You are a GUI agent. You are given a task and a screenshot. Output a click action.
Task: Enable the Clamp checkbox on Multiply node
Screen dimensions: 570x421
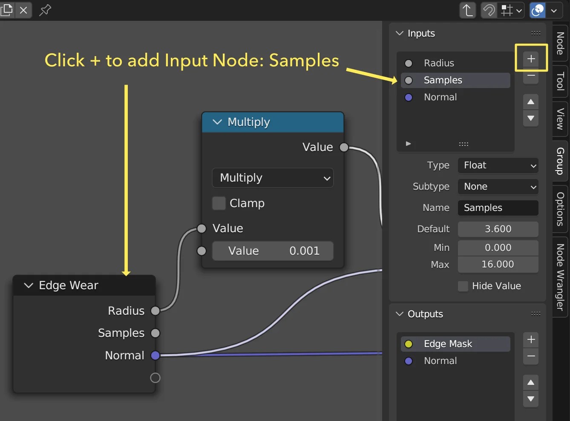(219, 203)
